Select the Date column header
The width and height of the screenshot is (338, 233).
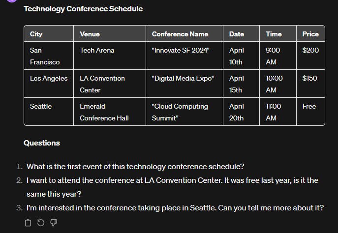[242, 34]
